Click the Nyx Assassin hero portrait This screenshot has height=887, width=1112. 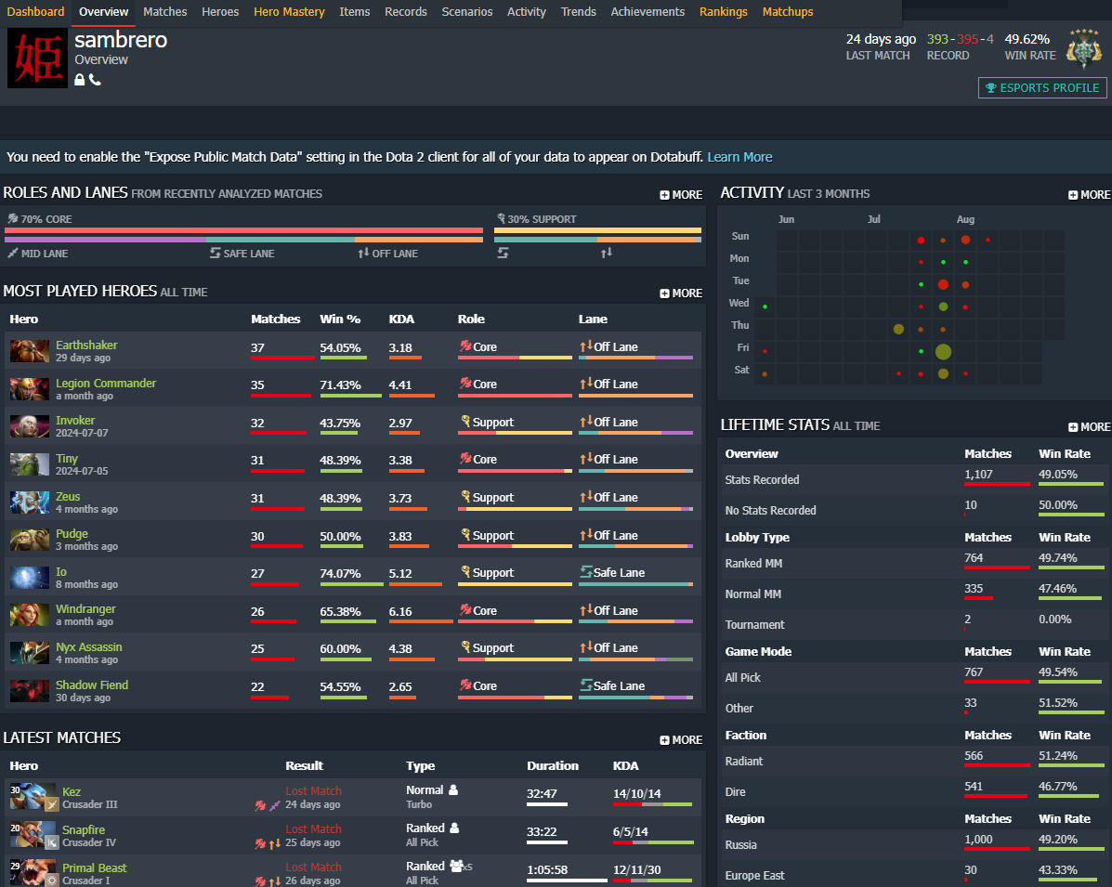(x=30, y=652)
